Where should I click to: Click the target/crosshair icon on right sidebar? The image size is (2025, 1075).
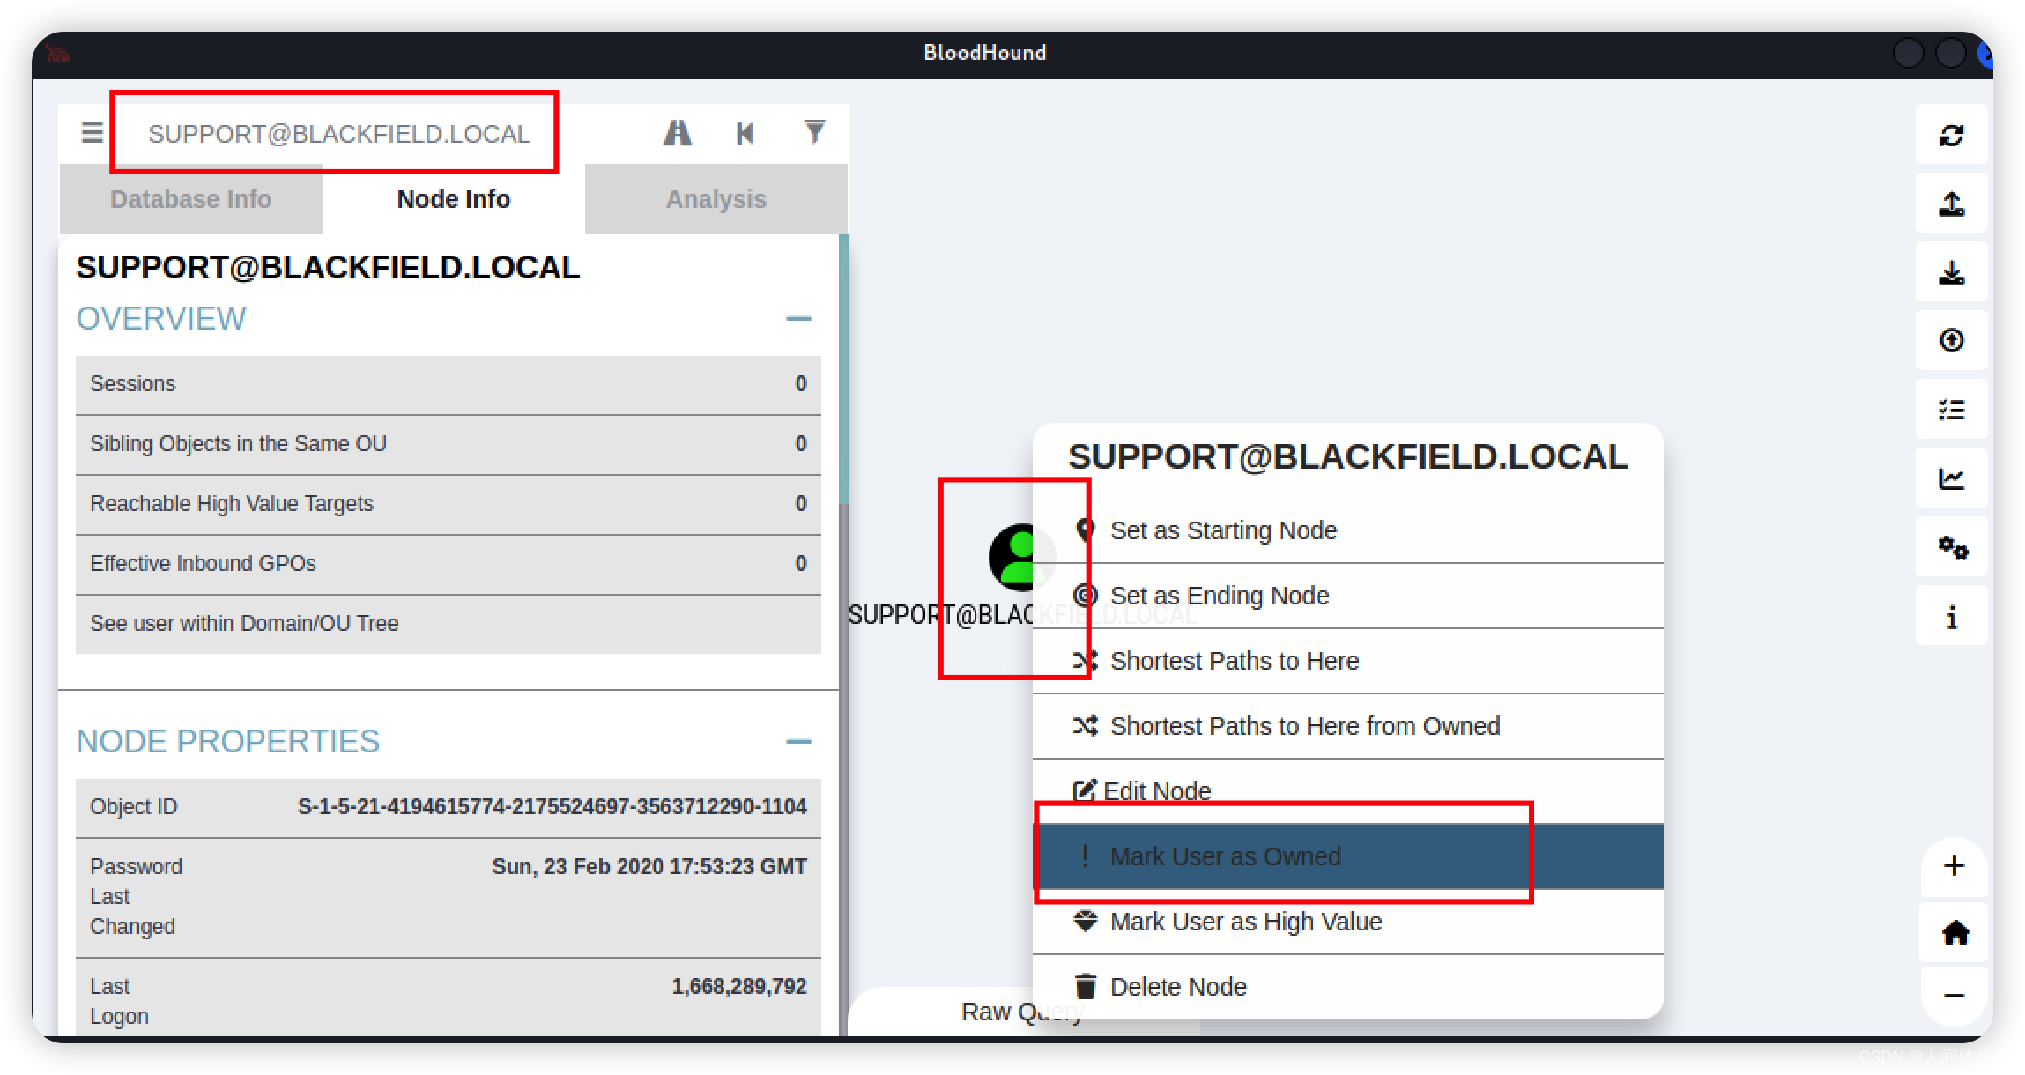(1950, 340)
